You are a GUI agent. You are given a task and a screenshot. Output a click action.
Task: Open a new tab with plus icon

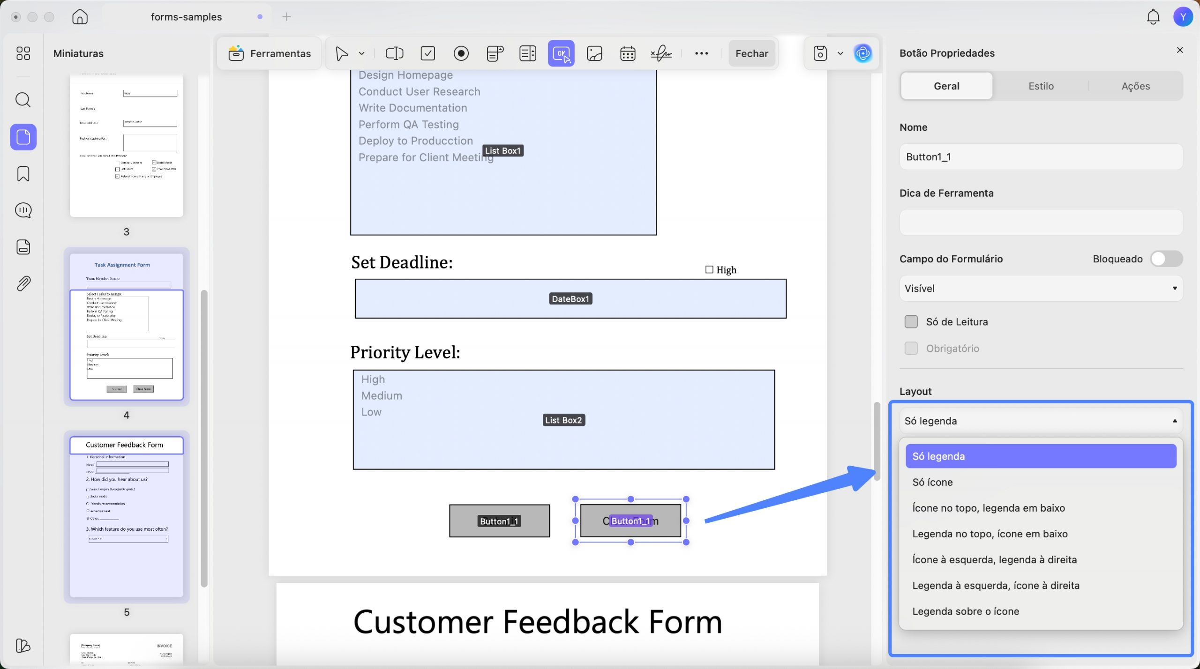[x=286, y=17]
